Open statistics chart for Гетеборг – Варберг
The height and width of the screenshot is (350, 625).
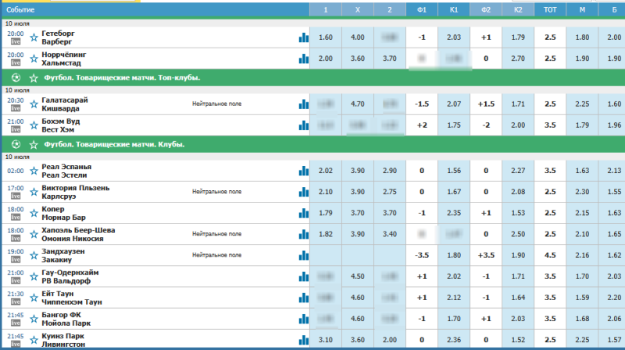303,37
